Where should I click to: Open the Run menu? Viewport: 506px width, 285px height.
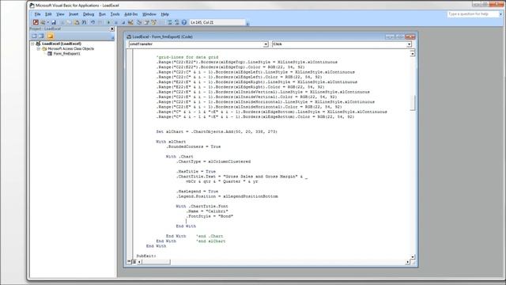click(x=102, y=14)
